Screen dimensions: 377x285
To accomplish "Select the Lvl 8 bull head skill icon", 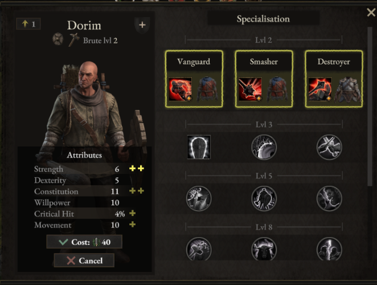I will pyautogui.click(x=264, y=250).
